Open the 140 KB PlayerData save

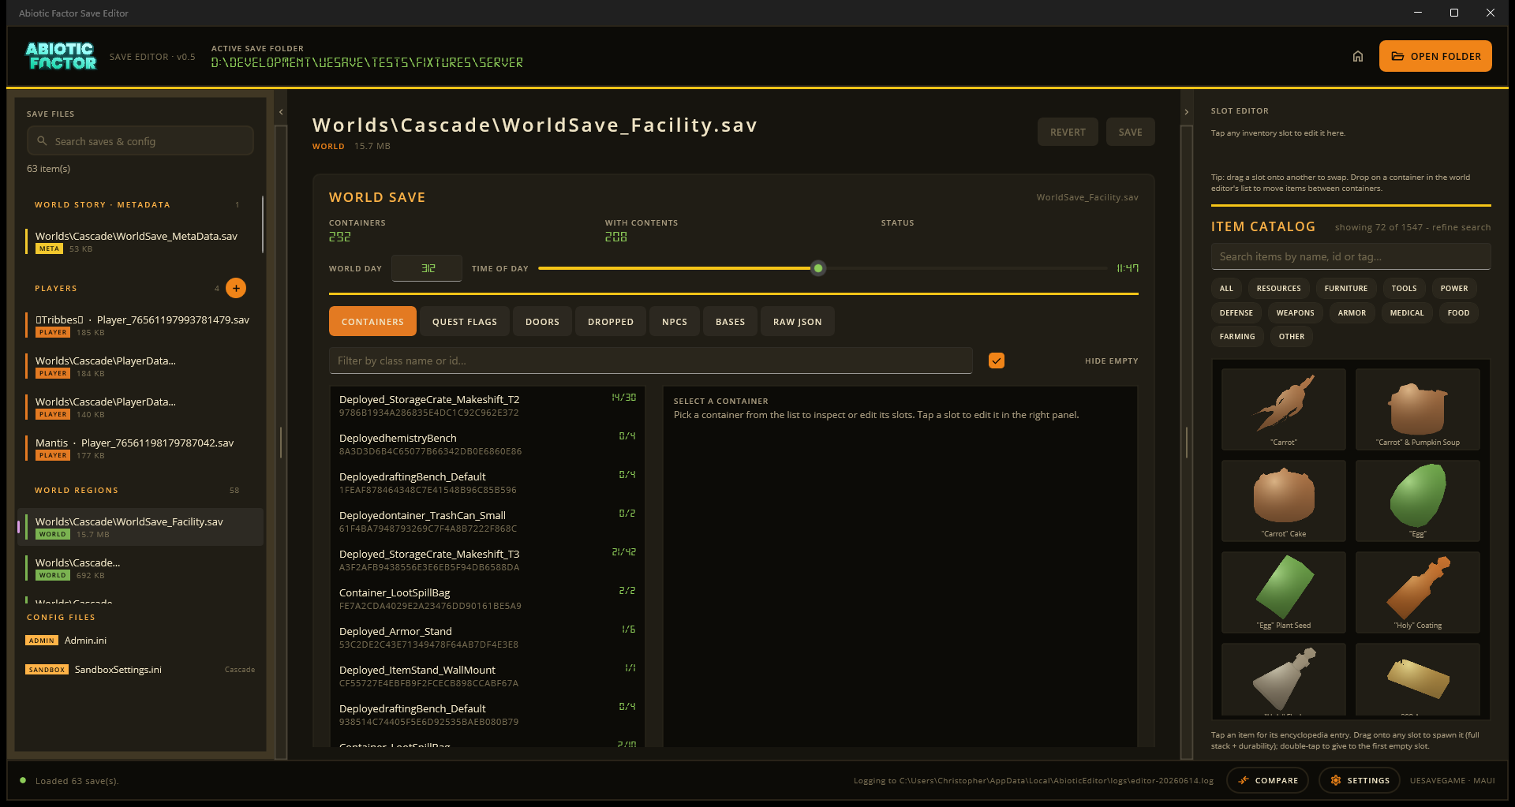point(140,407)
